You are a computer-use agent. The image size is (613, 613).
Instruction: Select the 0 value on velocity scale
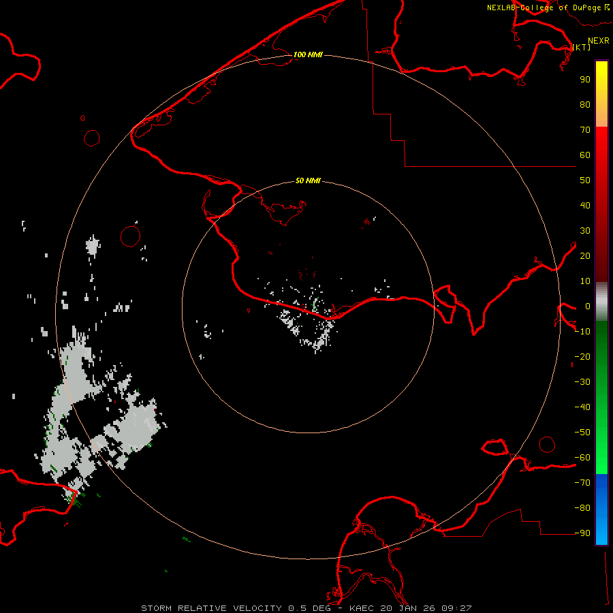[588, 306]
